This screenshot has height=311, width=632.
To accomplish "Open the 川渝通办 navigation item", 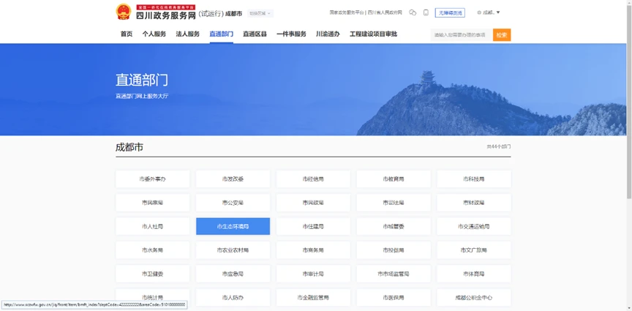I will 328,34.
